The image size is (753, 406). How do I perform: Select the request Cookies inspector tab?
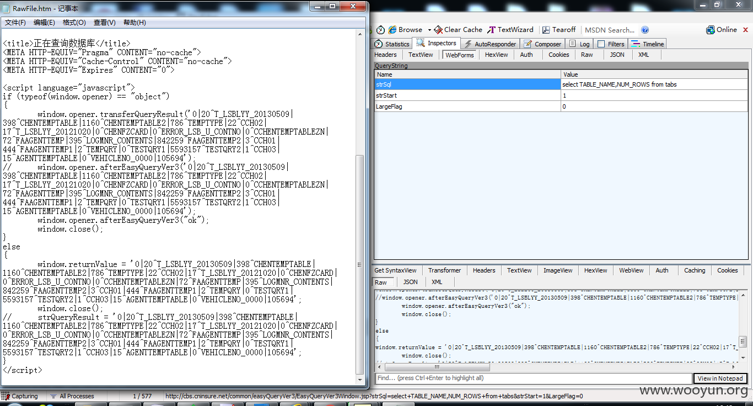pos(558,55)
